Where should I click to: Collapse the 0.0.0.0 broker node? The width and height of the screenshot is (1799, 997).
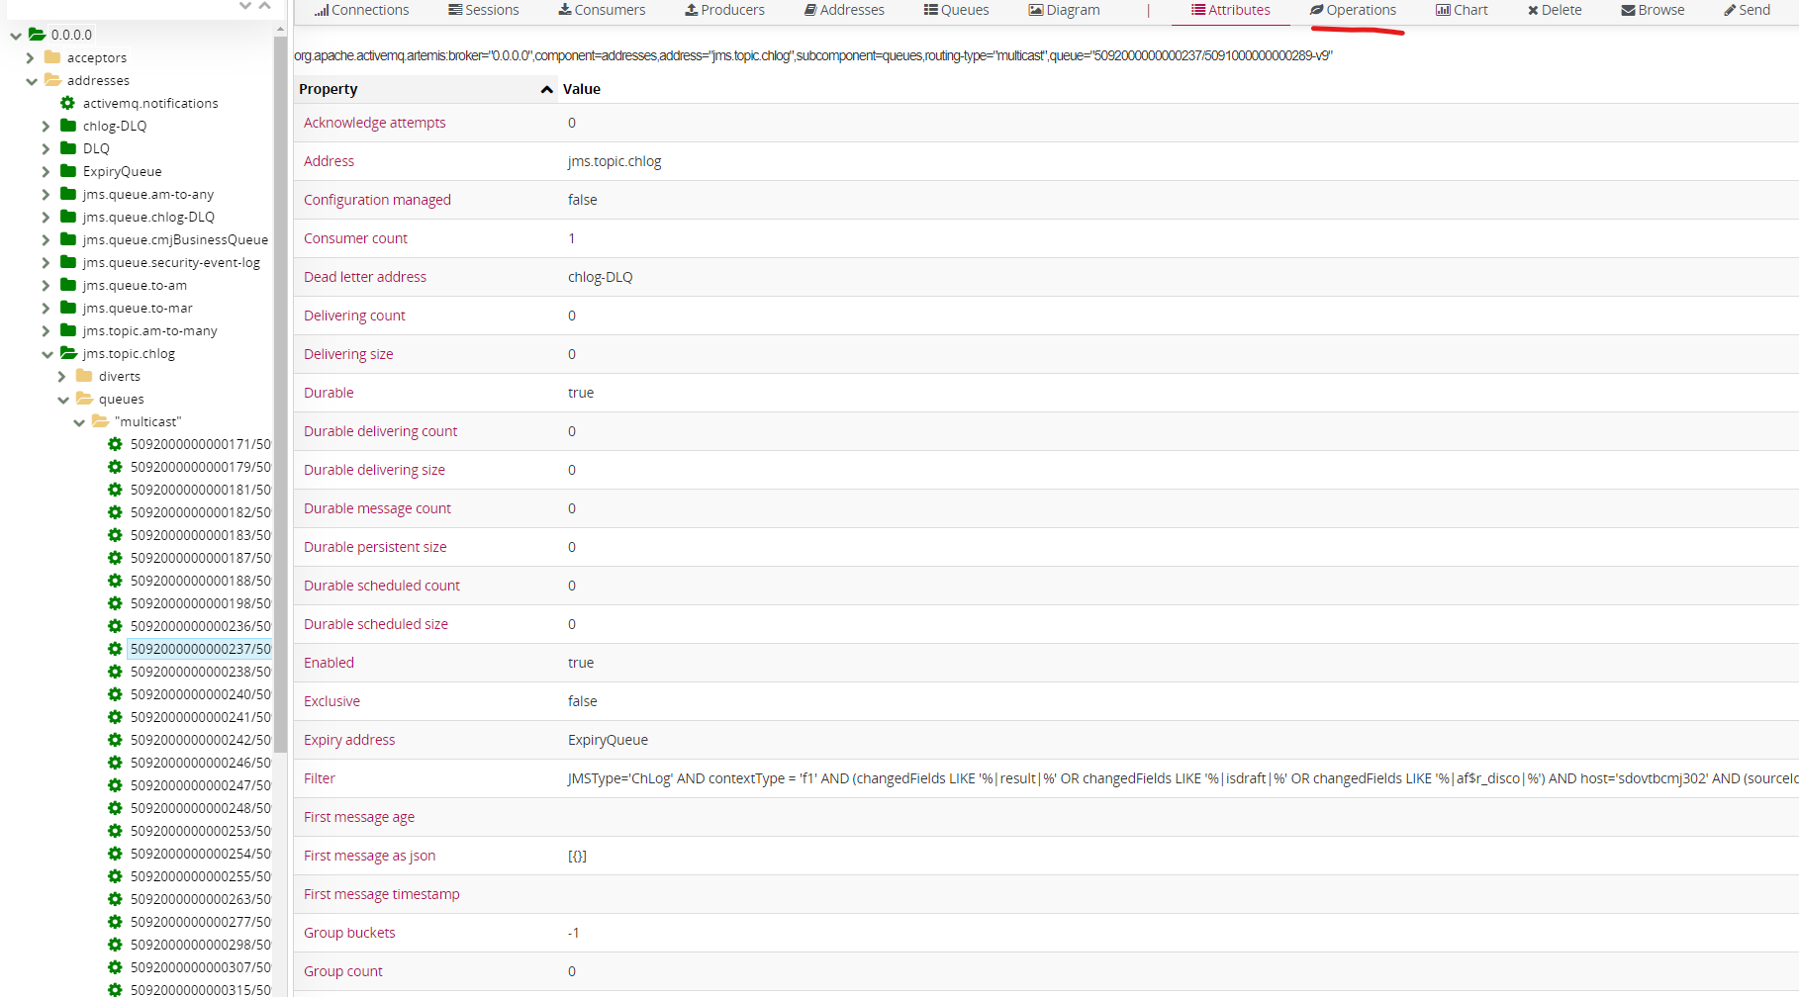coord(16,36)
